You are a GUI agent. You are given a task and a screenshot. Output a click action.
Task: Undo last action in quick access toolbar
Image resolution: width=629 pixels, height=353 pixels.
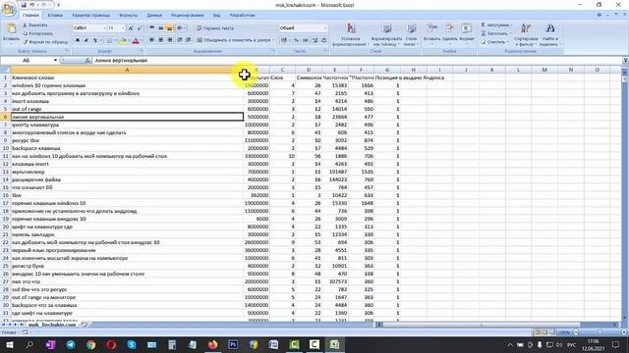[32, 5]
